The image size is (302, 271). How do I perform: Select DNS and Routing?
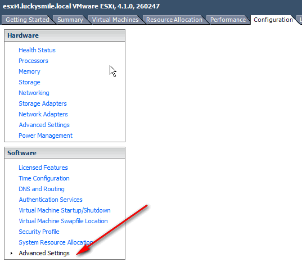(x=42, y=189)
